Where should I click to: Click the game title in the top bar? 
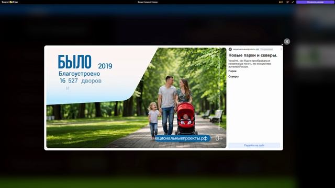(148, 2)
